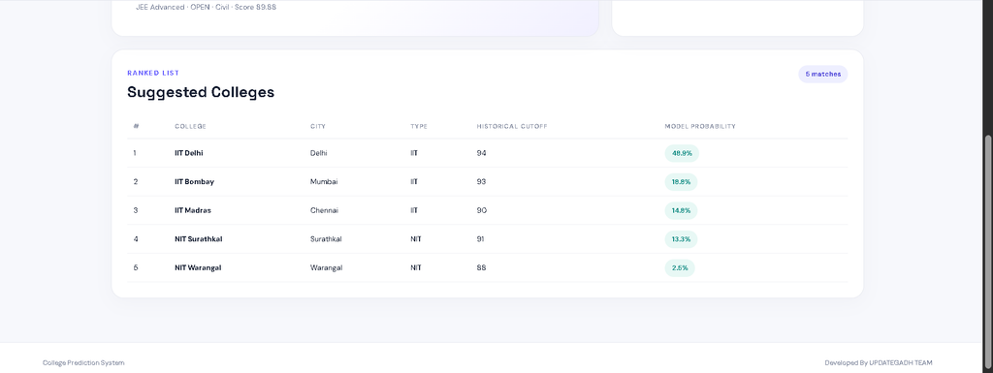
Task: Click 'College Prediction System' footer text
Action: click(x=83, y=363)
